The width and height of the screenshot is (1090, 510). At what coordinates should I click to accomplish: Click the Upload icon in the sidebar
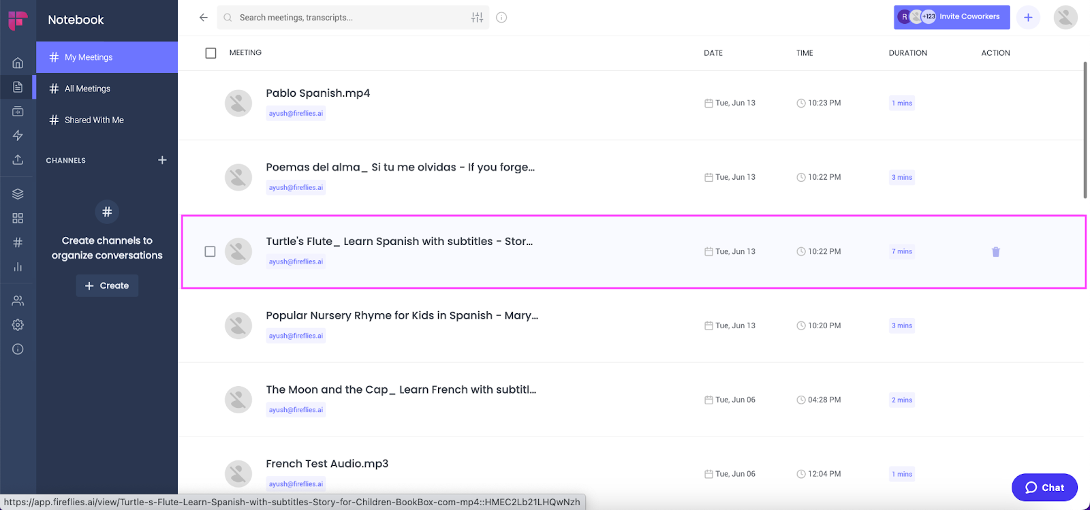click(x=18, y=159)
